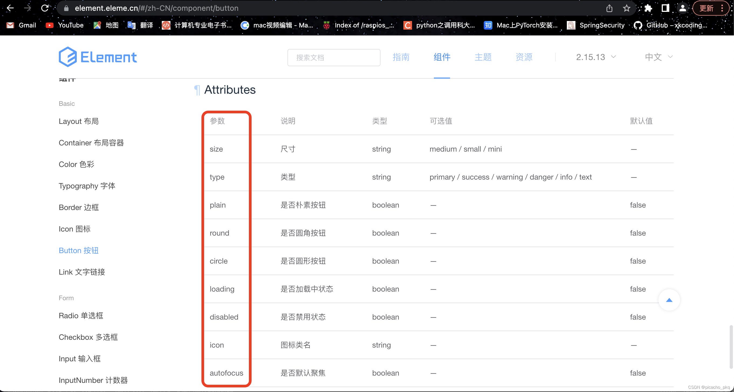Open Checkbox 多选框 in the sidebar
This screenshot has height=392, width=734.
(x=88, y=337)
